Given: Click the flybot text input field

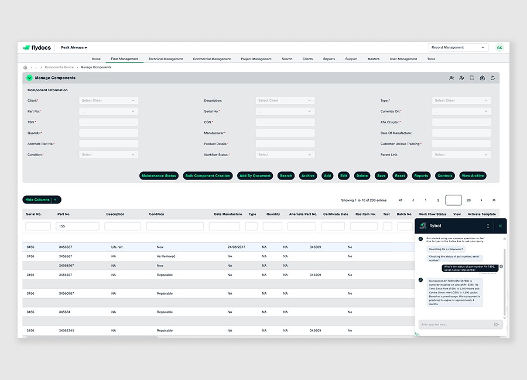Looking at the screenshot, I should click(x=455, y=324).
